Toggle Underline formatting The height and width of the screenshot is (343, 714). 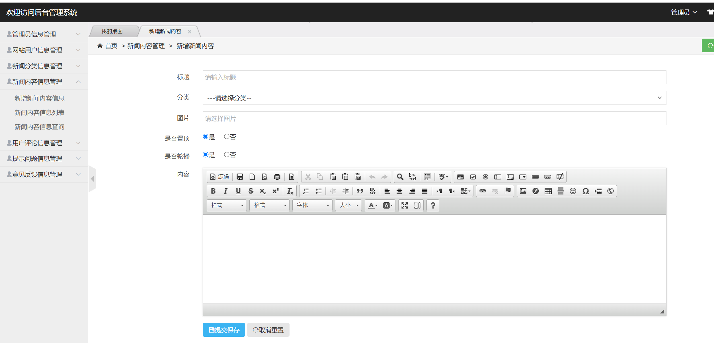point(238,191)
